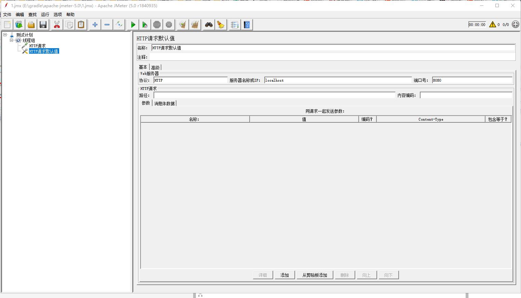Switch to the 基本 tab
The width and height of the screenshot is (521, 298).
[143, 67]
